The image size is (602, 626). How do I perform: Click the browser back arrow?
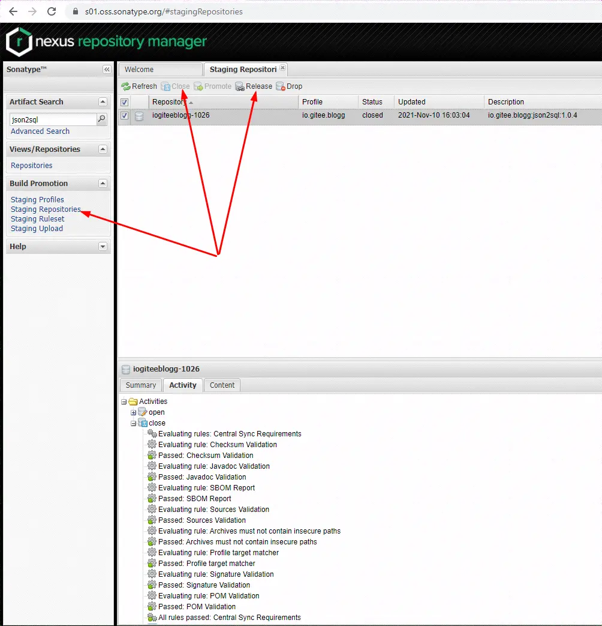(x=13, y=11)
